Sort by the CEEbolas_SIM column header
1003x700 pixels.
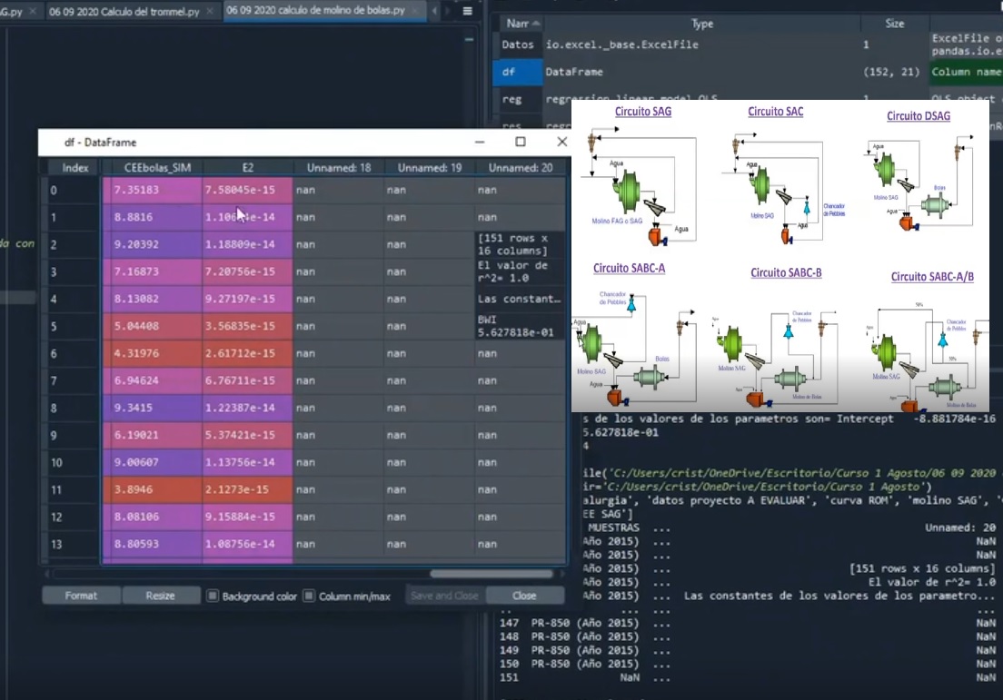(157, 168)
